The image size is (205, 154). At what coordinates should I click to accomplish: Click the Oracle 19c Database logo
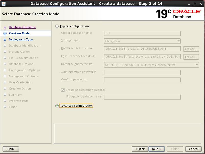[178, 14]
